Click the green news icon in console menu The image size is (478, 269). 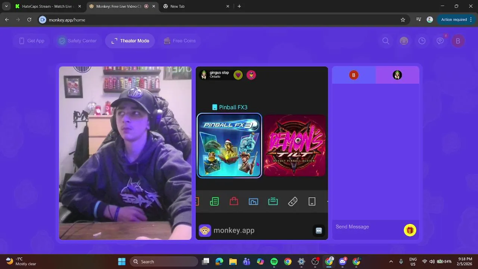tap(214, 202)
